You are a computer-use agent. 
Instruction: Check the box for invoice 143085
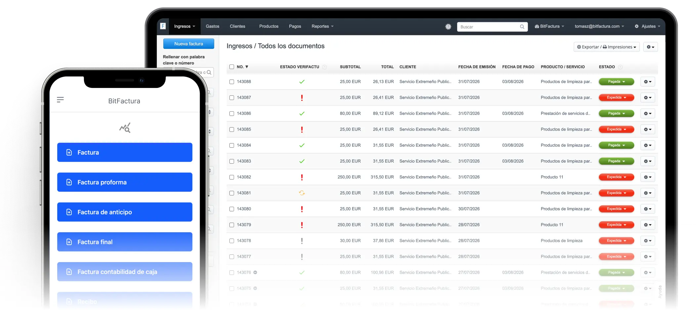point(232,130)
